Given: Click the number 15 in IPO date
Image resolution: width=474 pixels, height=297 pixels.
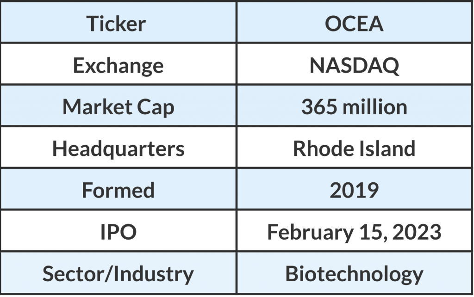Looking at the screenshot, I should [366, 232].
